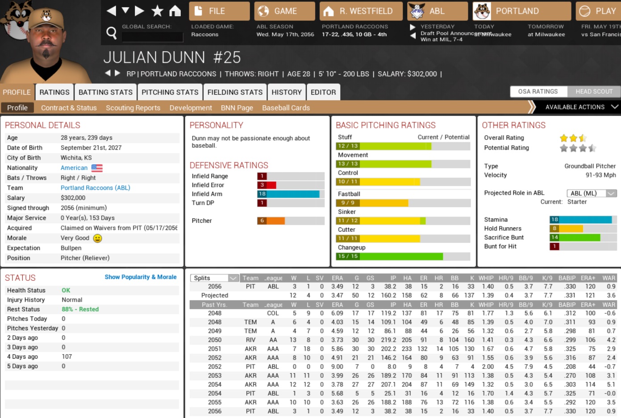Image resolution: width=621 pixels, height=418 pixels.
Task: Open Portland Raccoons (ABL) team link
Action: (95, 188)
